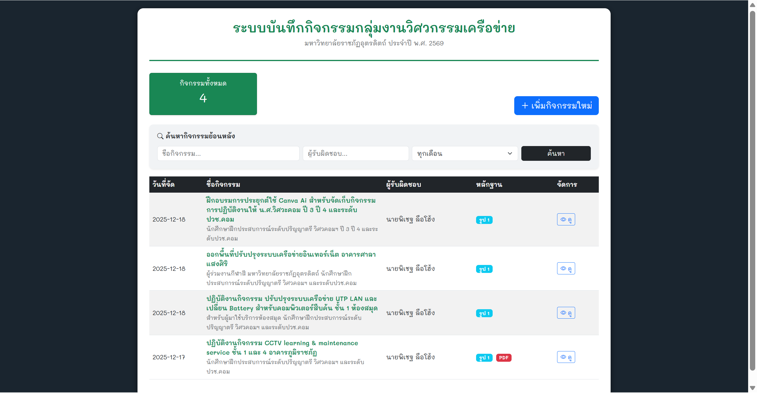Click the รูป 1 badge on CCTV row
Image resolution: width=757 pixels, height=393 pixels.
tap(484, 358)
